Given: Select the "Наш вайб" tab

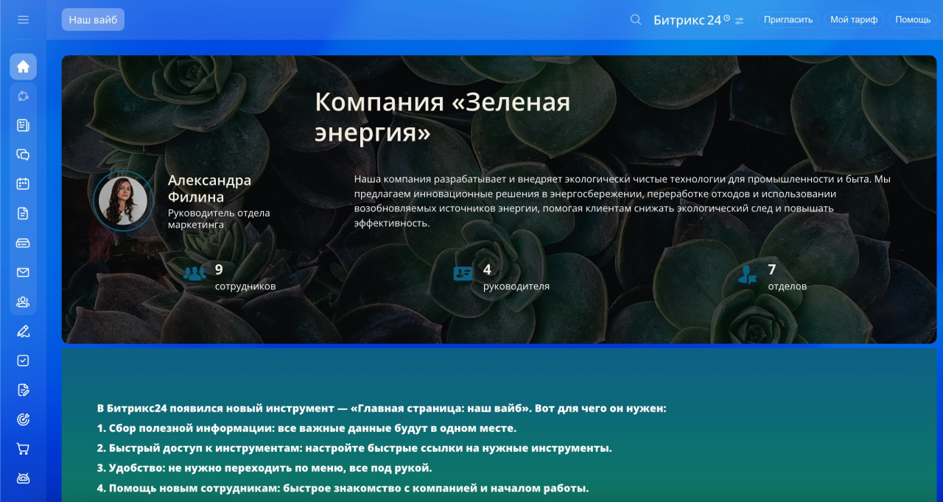Looking at the screenshot, I should [93, 20].
